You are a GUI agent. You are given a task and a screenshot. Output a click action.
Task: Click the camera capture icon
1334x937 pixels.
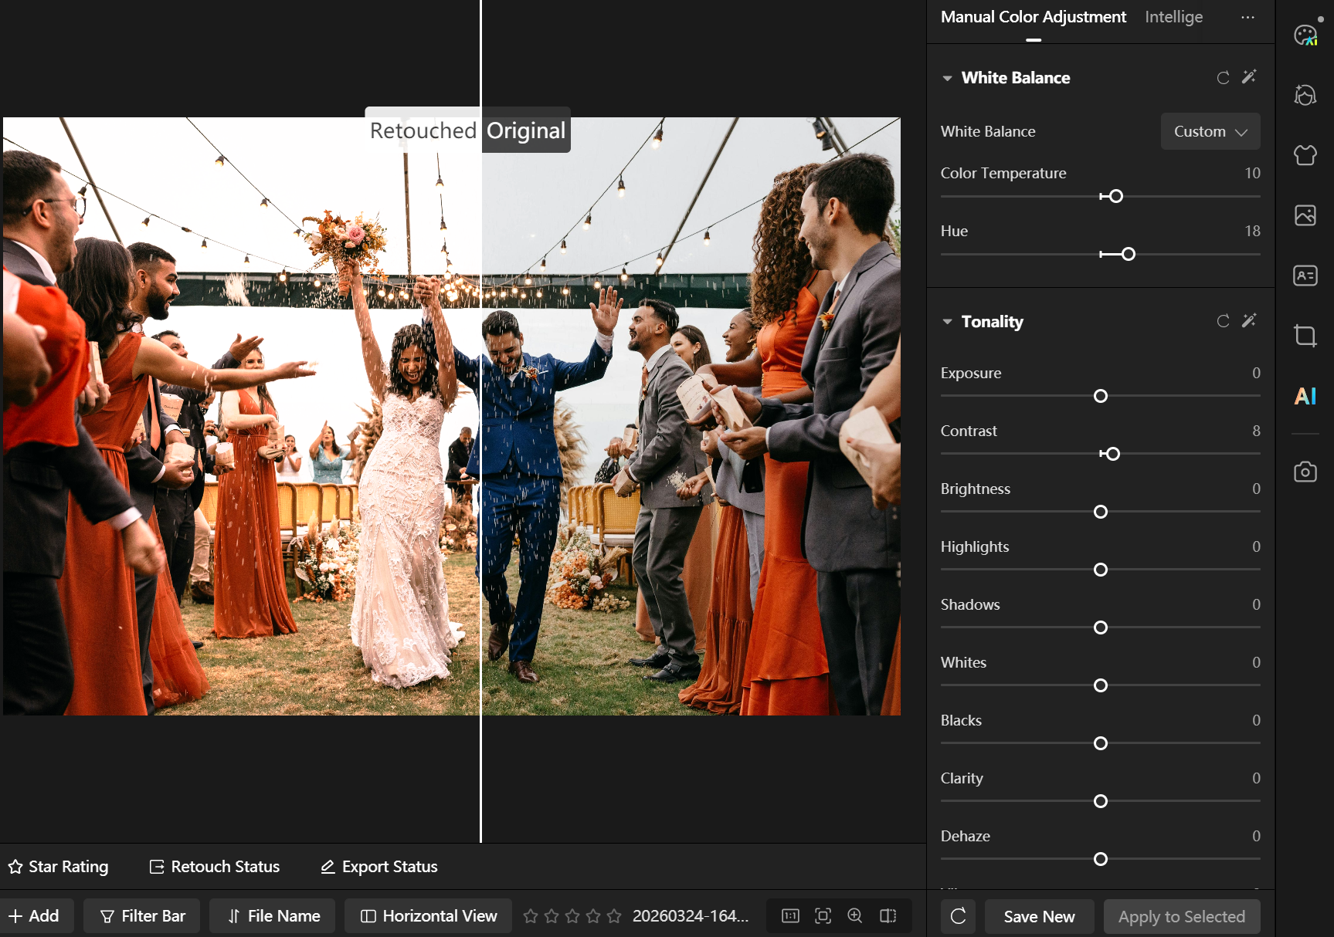[x=1305, y=472]
